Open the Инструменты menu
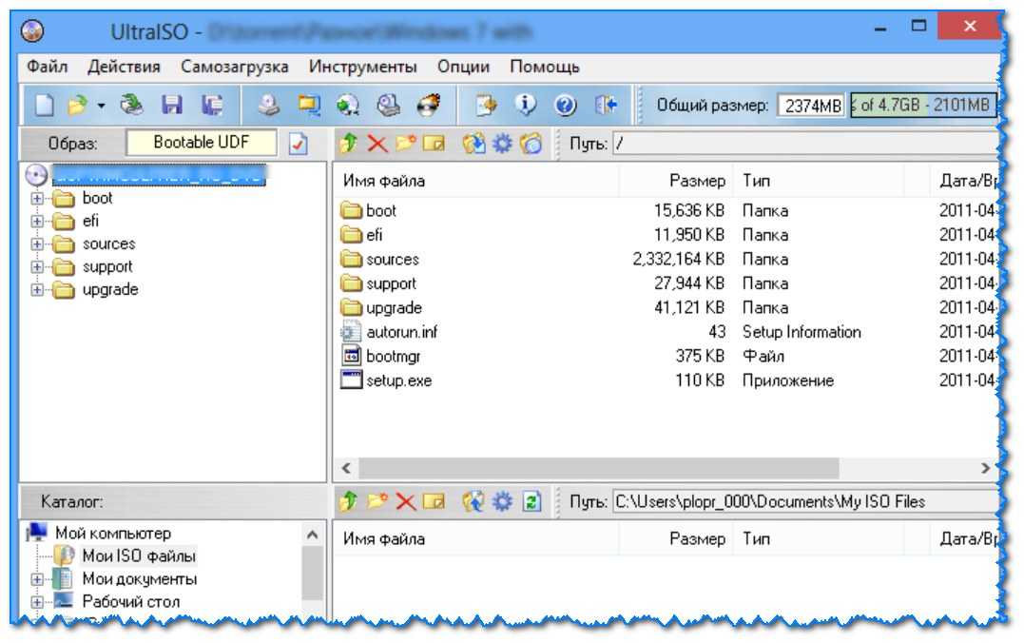 coord(362,67)
